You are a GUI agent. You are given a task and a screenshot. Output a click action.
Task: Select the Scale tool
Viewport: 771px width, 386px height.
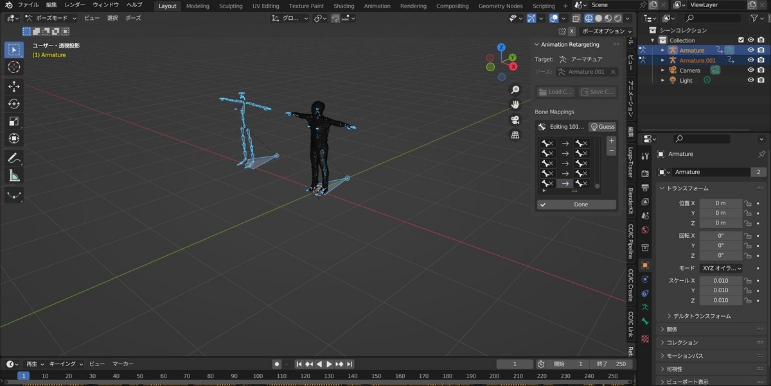click(x=14, y=121)
